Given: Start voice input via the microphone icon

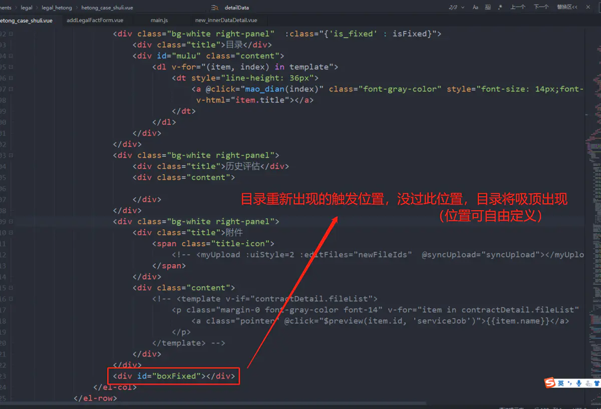Looking at the screenshot, I should [x=578, y=383].
